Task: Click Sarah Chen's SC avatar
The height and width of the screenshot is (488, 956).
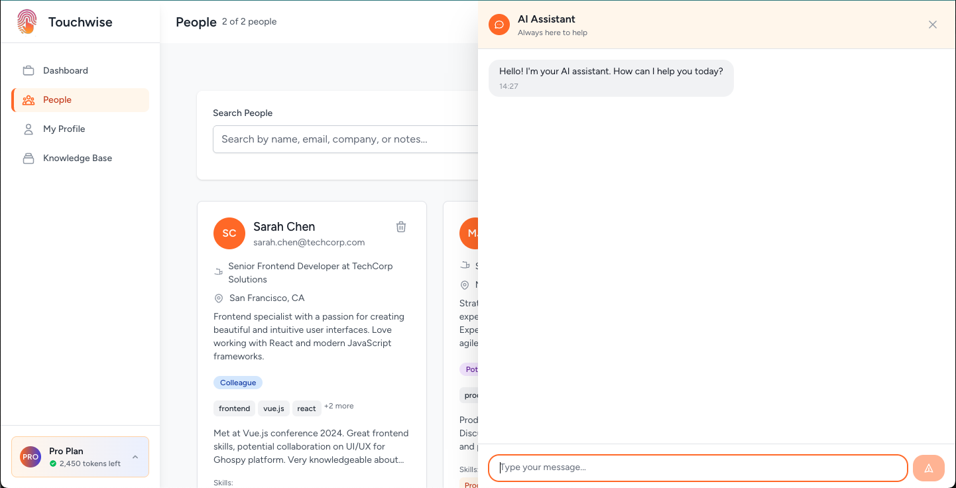Action: 229,233
